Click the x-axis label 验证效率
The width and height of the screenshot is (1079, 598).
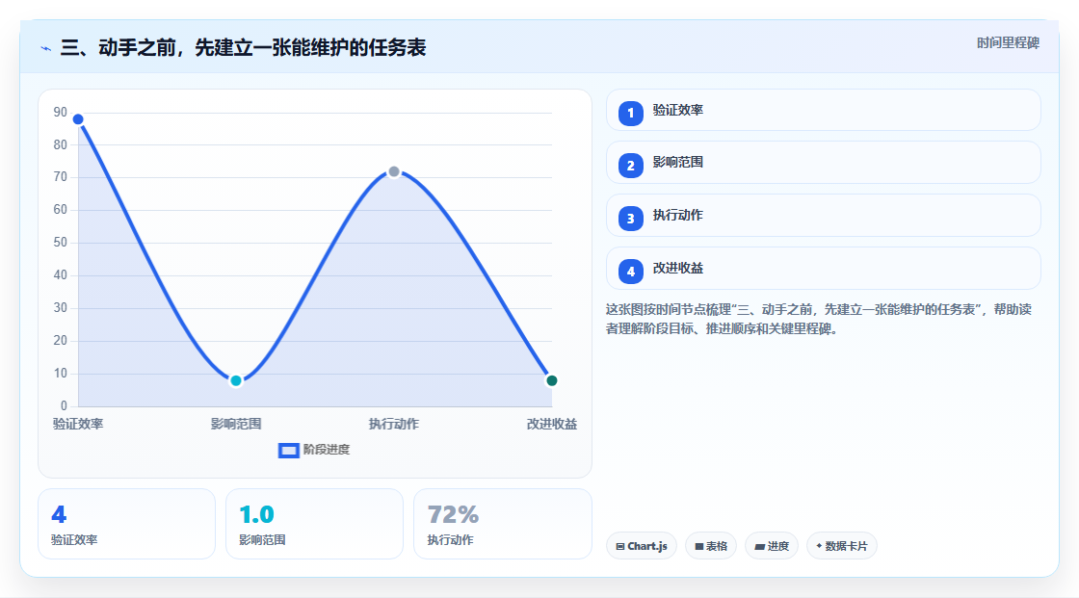click(x=78, y=424)
